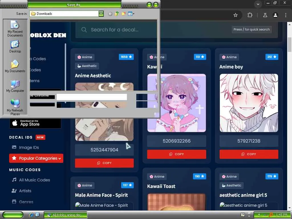This screenshot has width=292, height=219.
Task: Click the Anime boy decal thumbnail
Action: [249, 103]
